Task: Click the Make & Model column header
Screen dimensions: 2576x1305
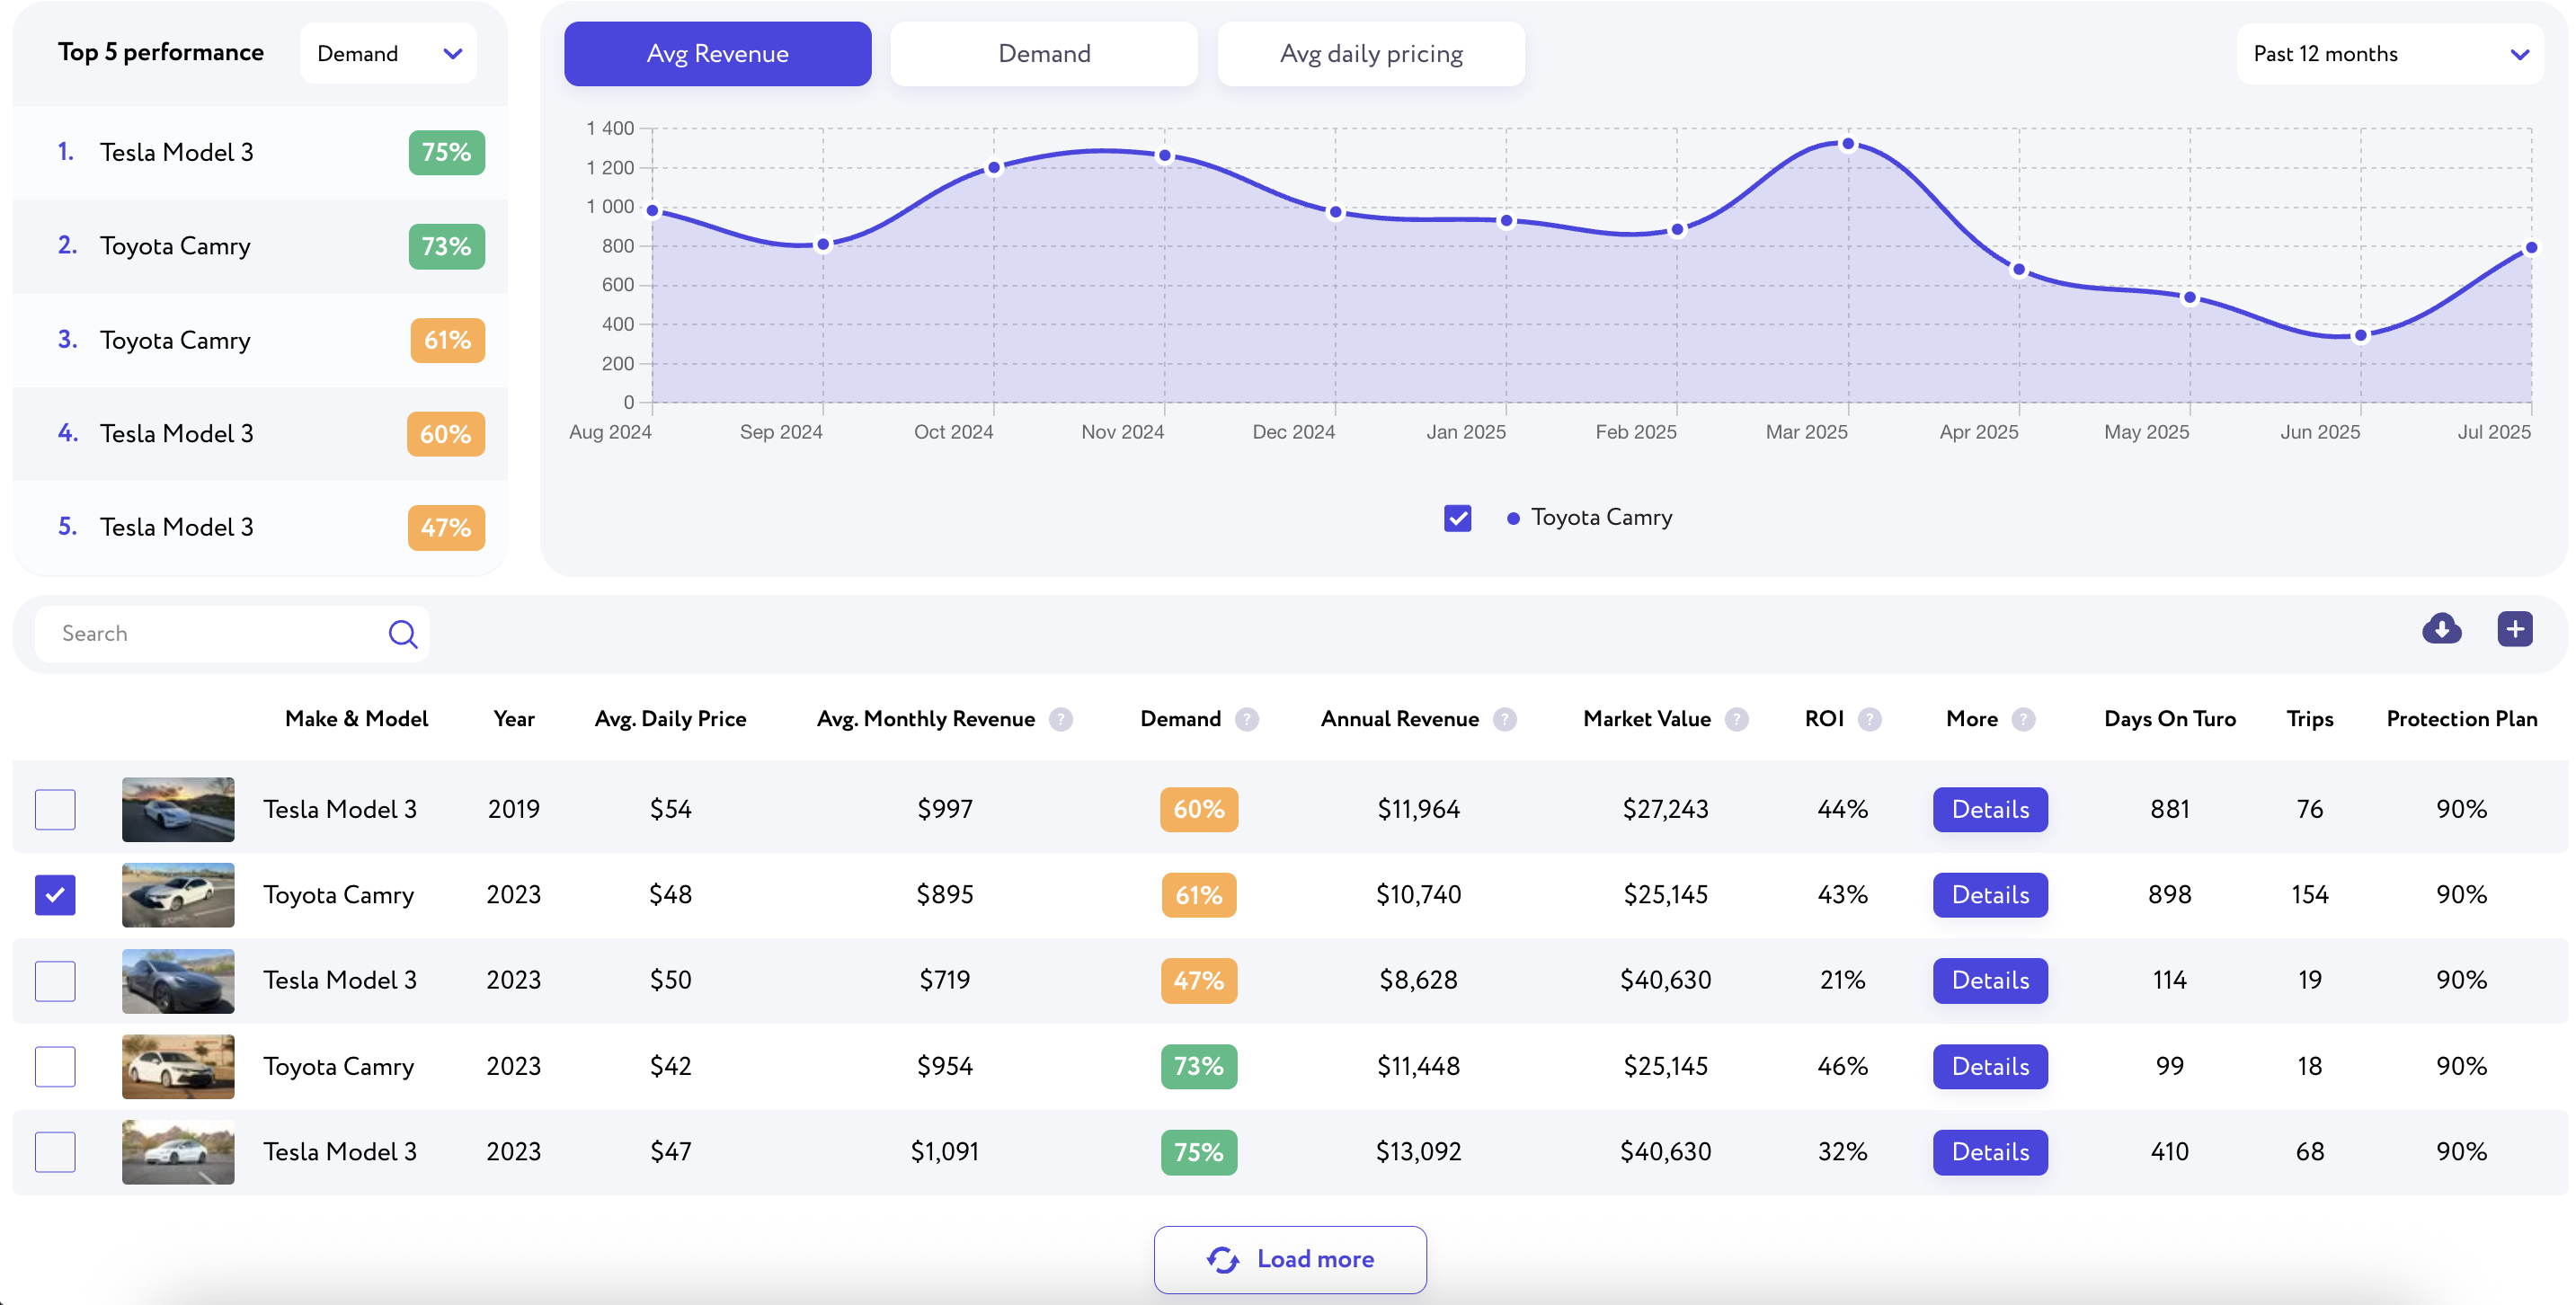Action: click(356, 719)
